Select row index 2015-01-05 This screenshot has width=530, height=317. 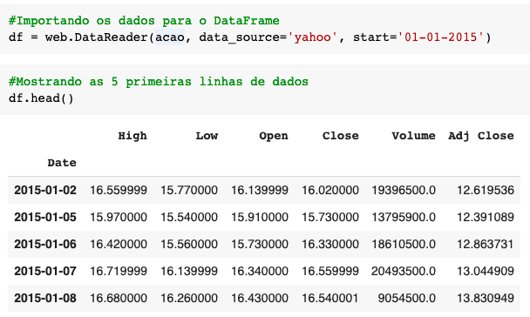tap(45, 217)
